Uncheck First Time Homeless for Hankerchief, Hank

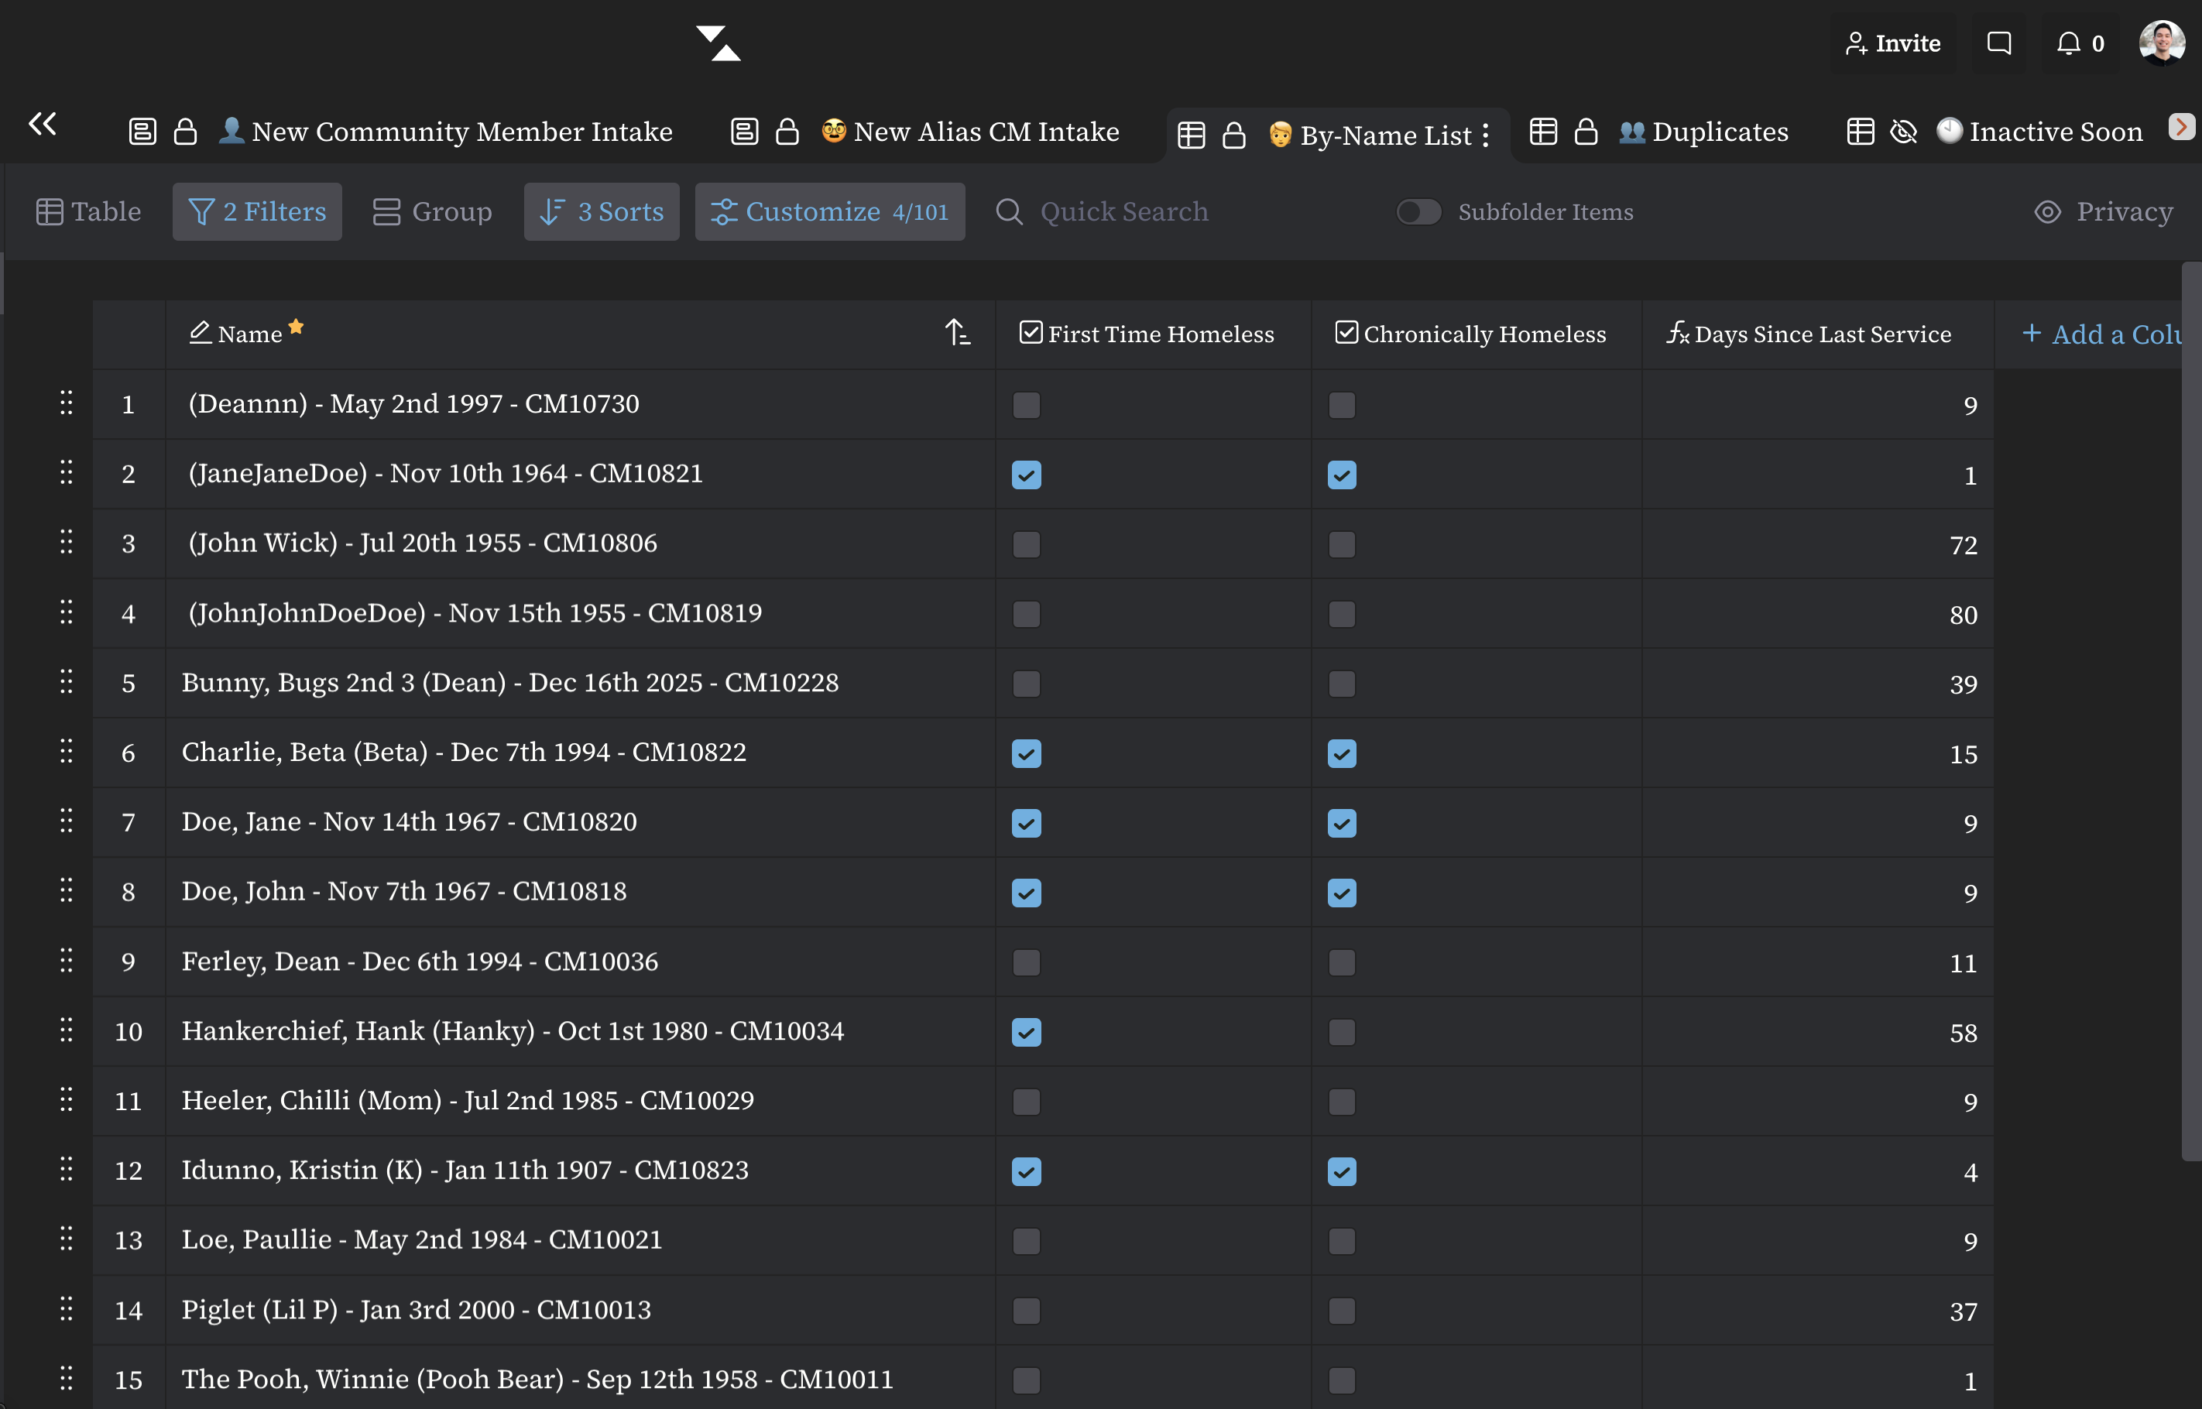click(1027, 1032)
